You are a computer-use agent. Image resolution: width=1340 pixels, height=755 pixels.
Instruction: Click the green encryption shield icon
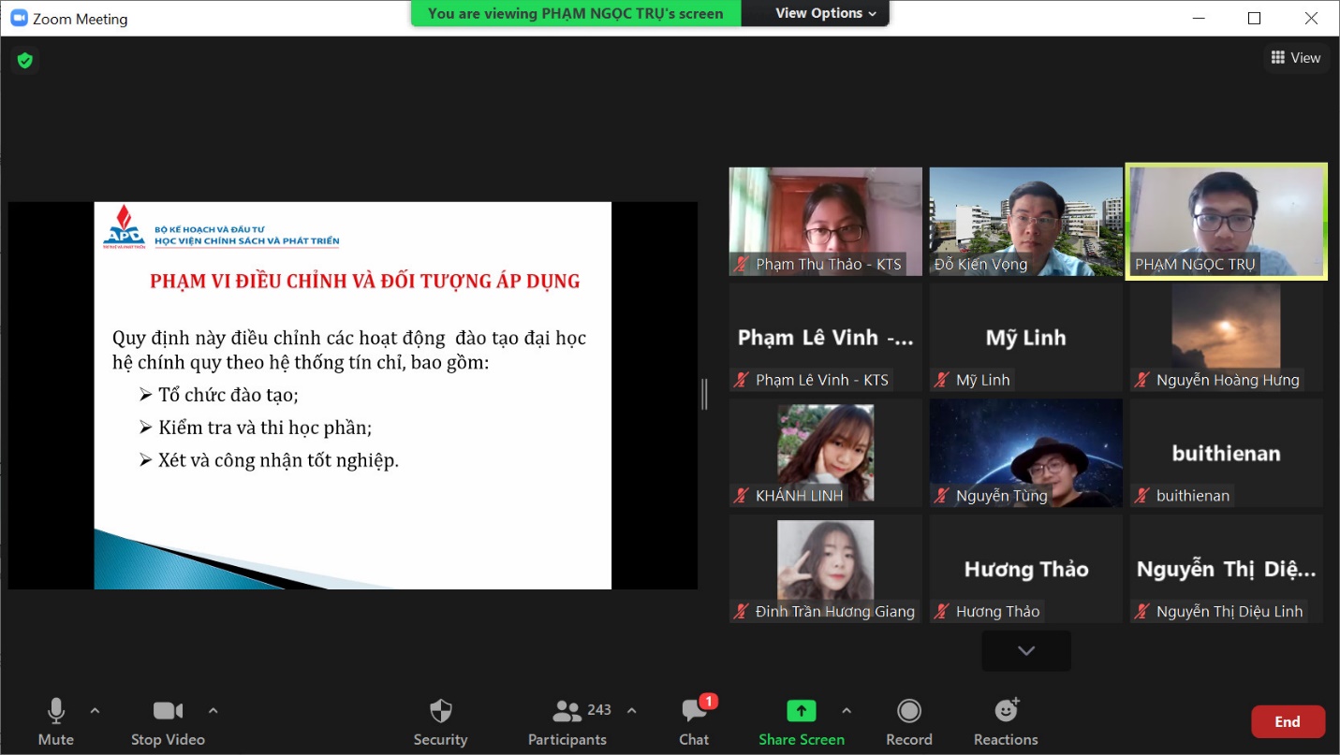[x=25, y=61]
